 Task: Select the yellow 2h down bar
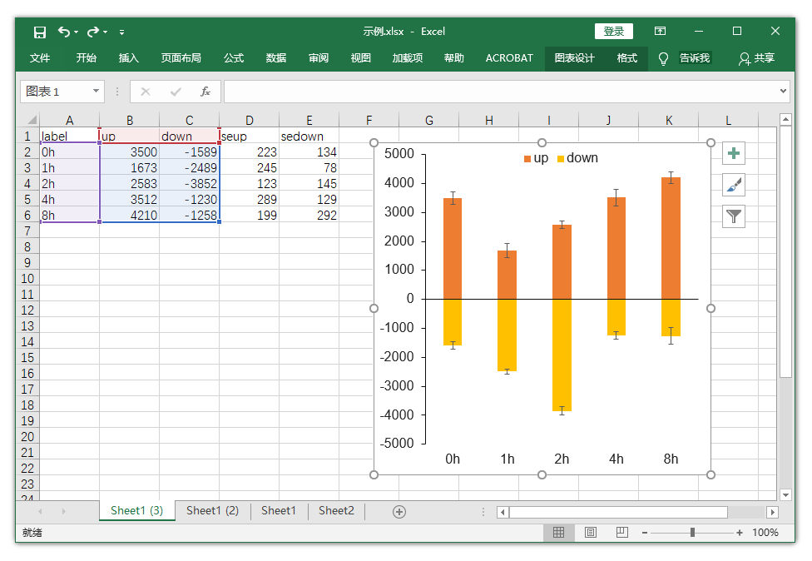point(562,355)
